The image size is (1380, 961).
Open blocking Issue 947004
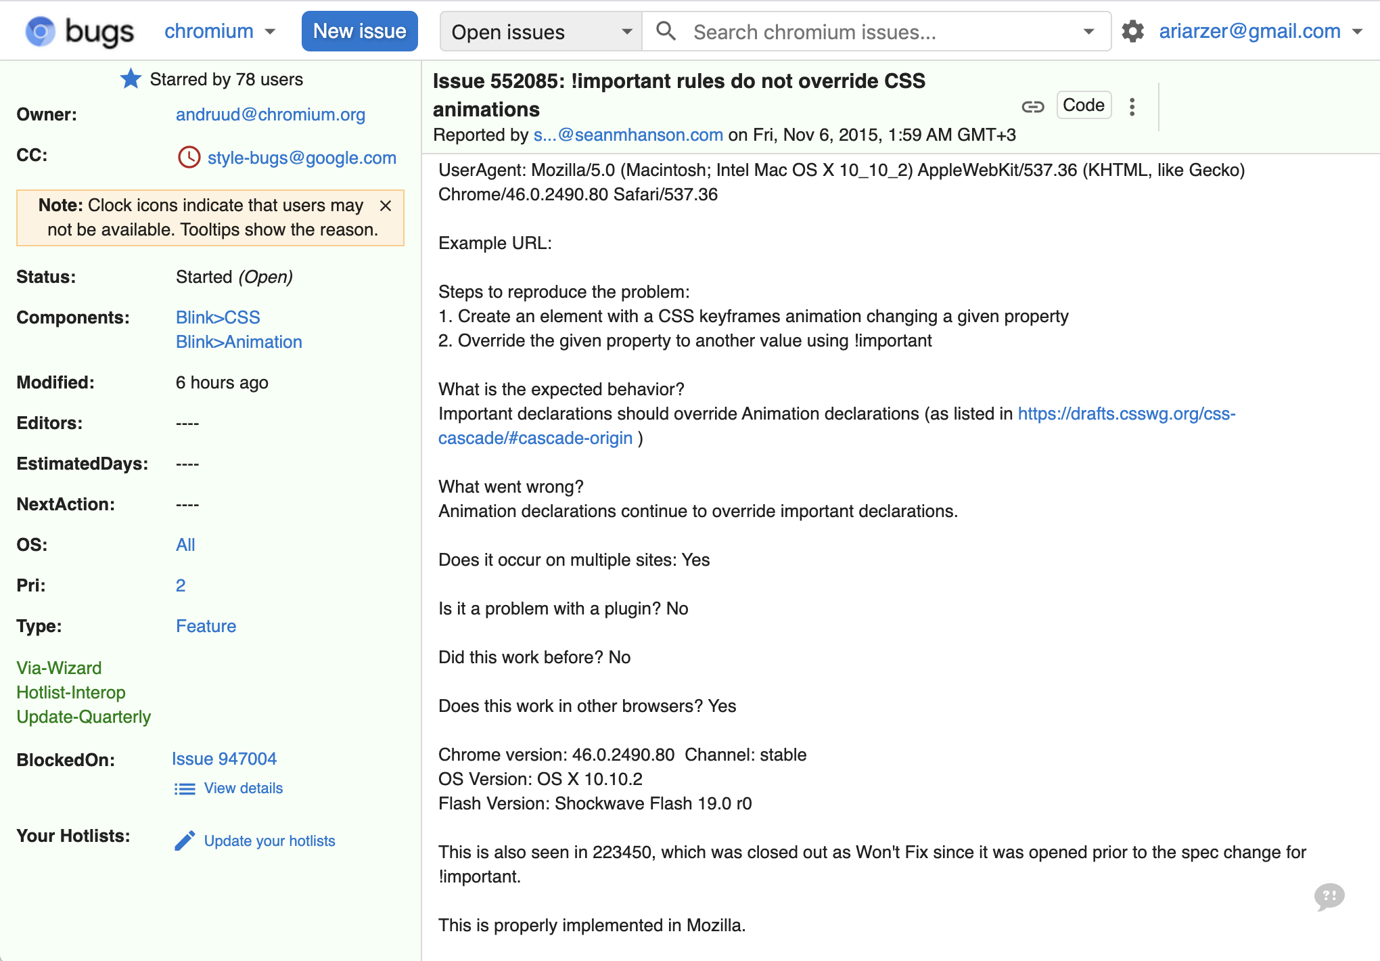pos(224,759)
